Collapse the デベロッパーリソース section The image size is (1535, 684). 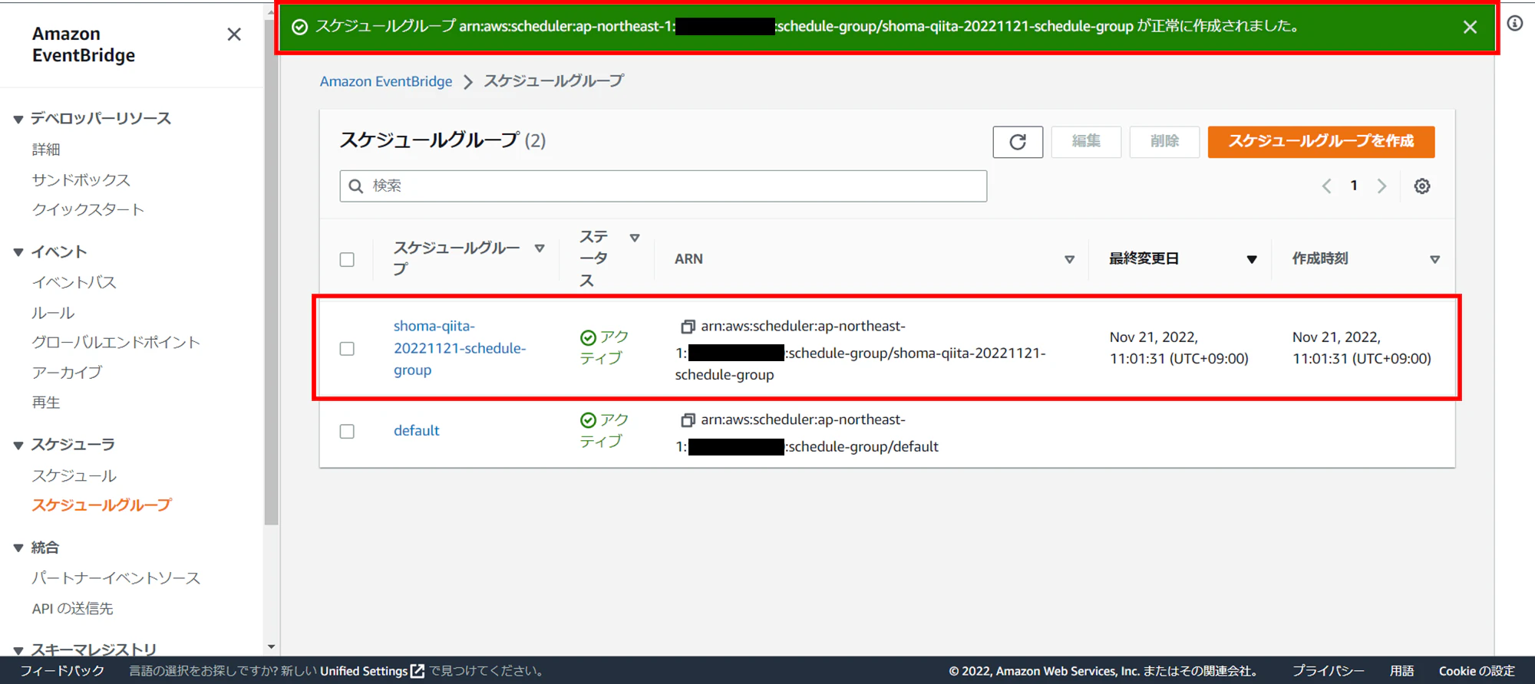point(18,119)
